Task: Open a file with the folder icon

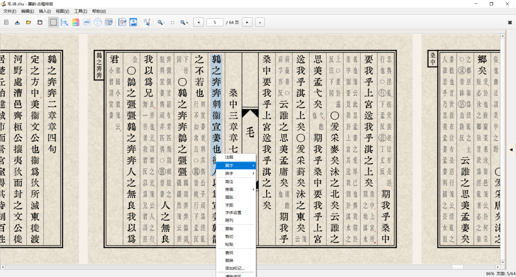Action: [29, 22]
